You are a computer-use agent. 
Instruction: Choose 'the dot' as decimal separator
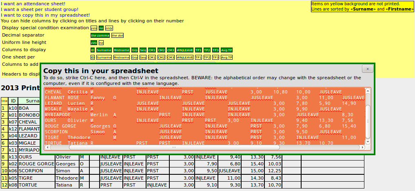[118, 35]
